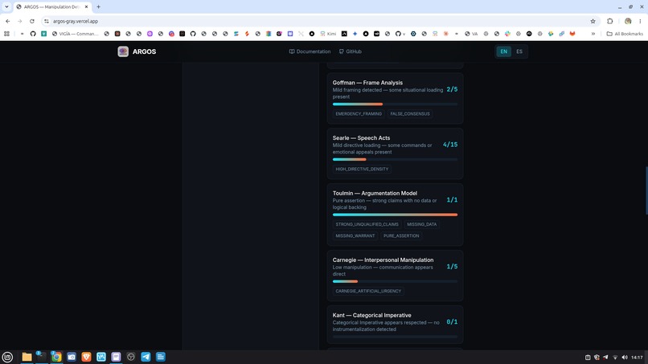Open the browser extensions menu

[x=609, y=21]
